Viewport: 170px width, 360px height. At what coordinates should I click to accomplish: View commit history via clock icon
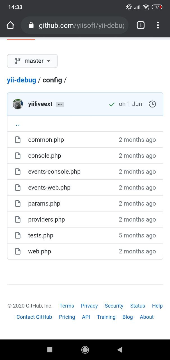[x=152, y=104]
